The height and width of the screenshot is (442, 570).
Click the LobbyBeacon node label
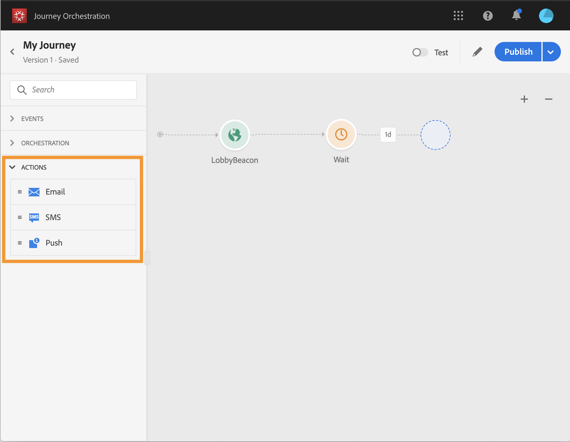coord(235,160)
